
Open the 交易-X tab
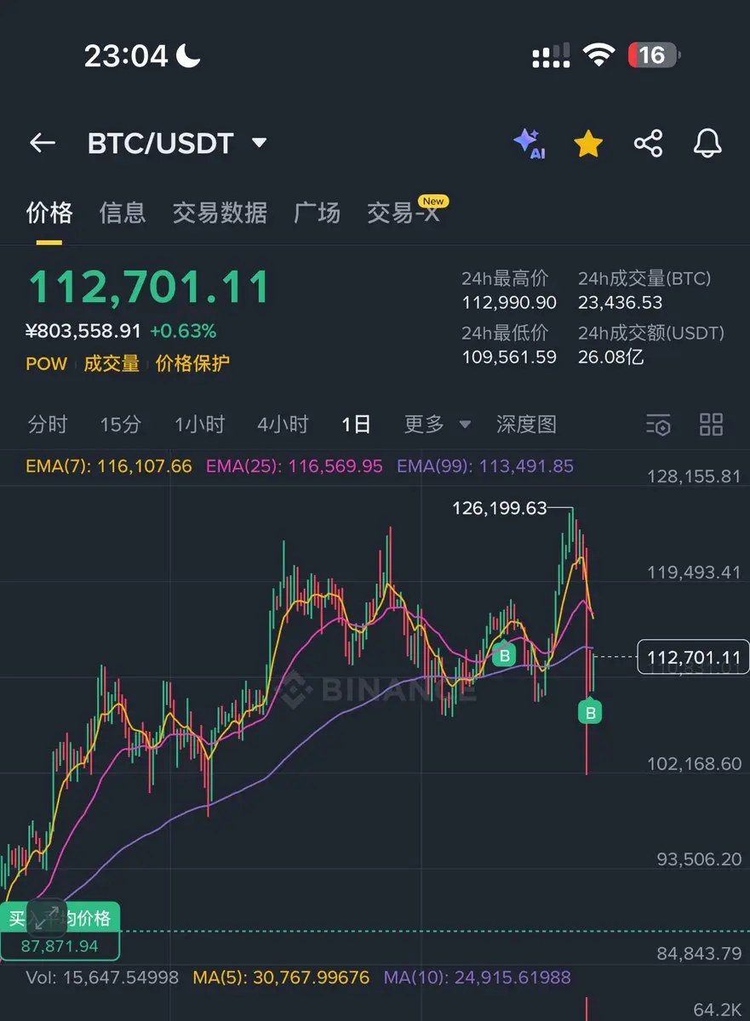pos(404,212)
